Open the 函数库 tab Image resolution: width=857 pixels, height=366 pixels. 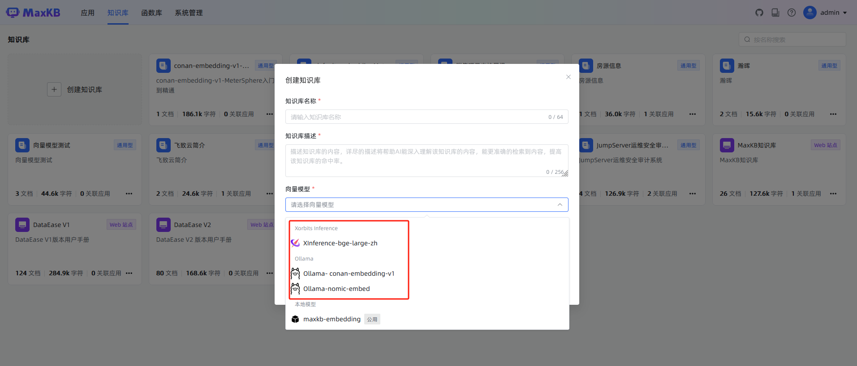152,13
